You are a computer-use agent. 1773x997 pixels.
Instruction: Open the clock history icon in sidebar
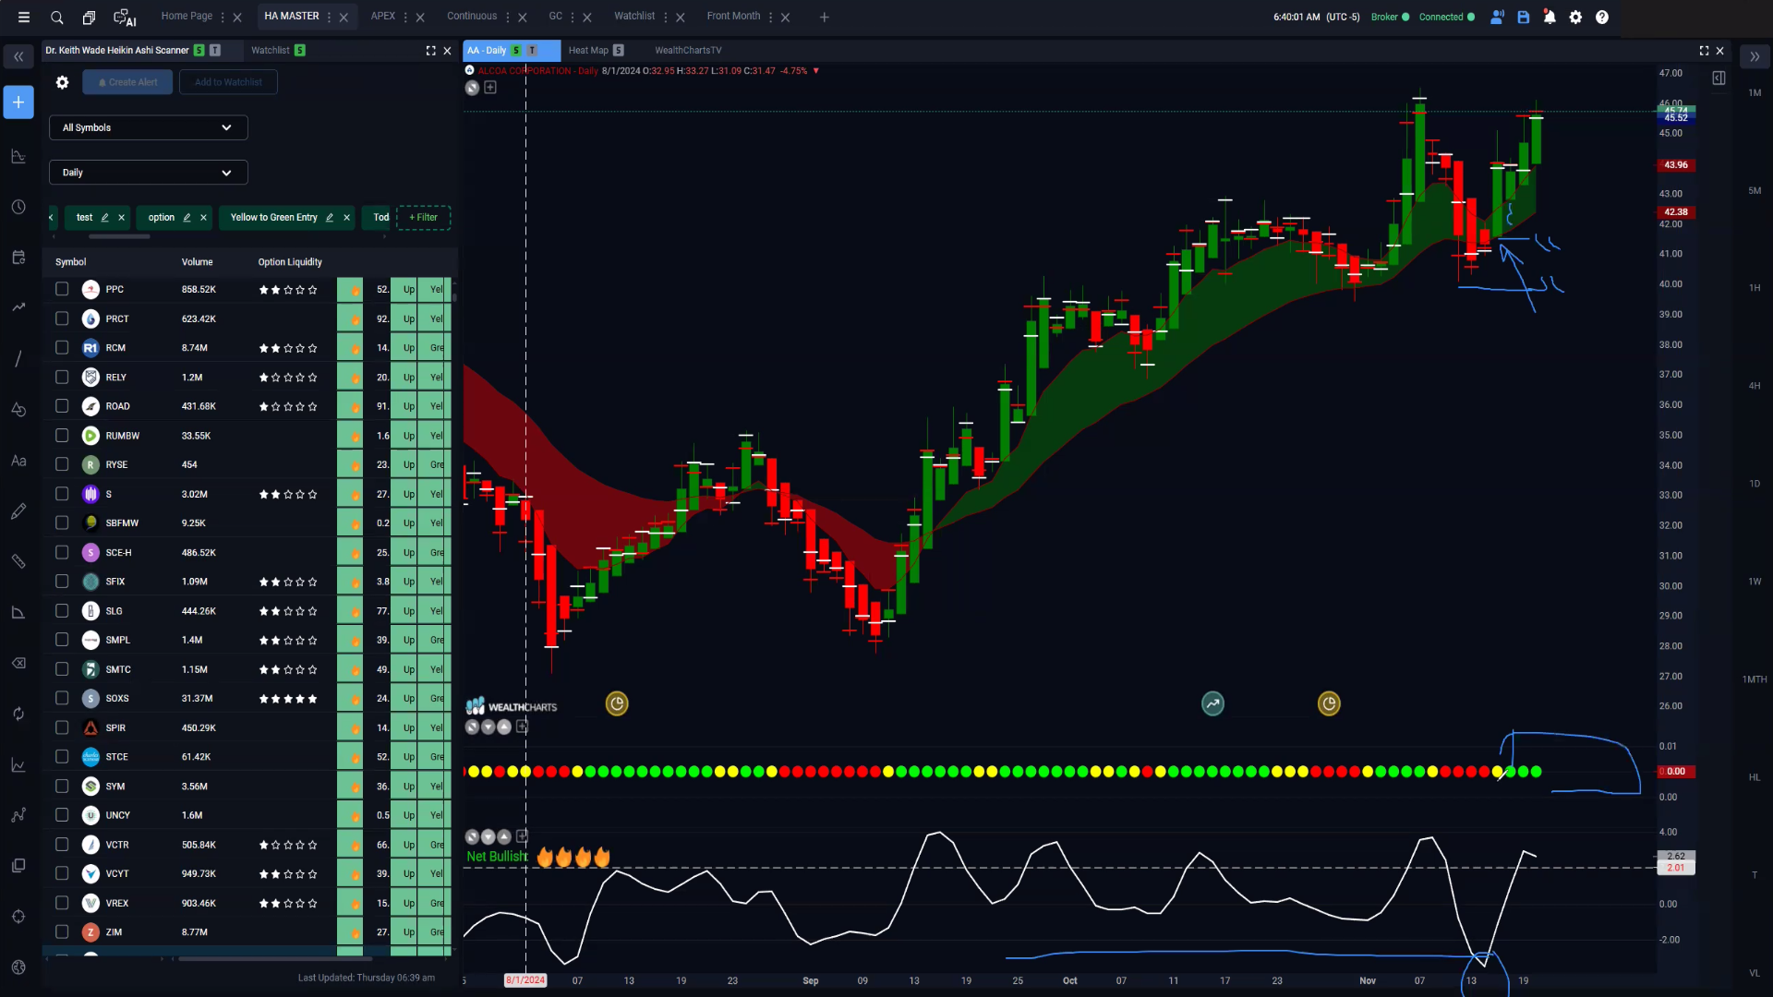point(18,207)
